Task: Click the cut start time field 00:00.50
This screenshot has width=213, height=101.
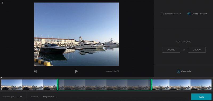Action: pyautogui.click(x=171, y=50)
